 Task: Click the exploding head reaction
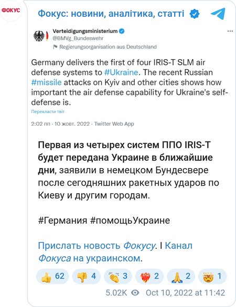(x=212, y=276)
